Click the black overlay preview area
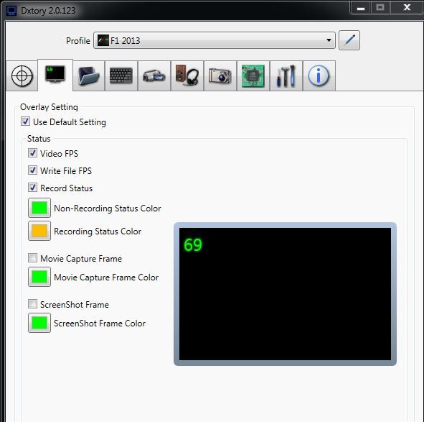This screenshot has height=422, width=424. pos(285,294)
